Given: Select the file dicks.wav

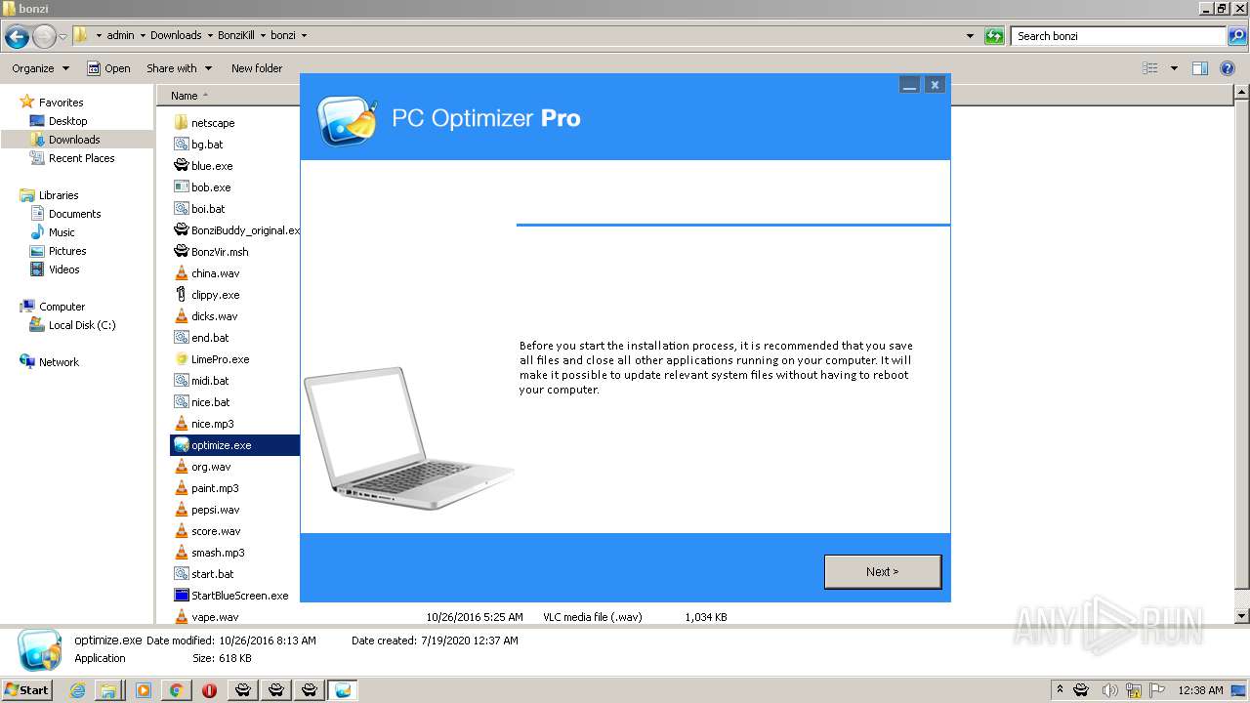Looking at the screenshot, I should coord(214,316).
